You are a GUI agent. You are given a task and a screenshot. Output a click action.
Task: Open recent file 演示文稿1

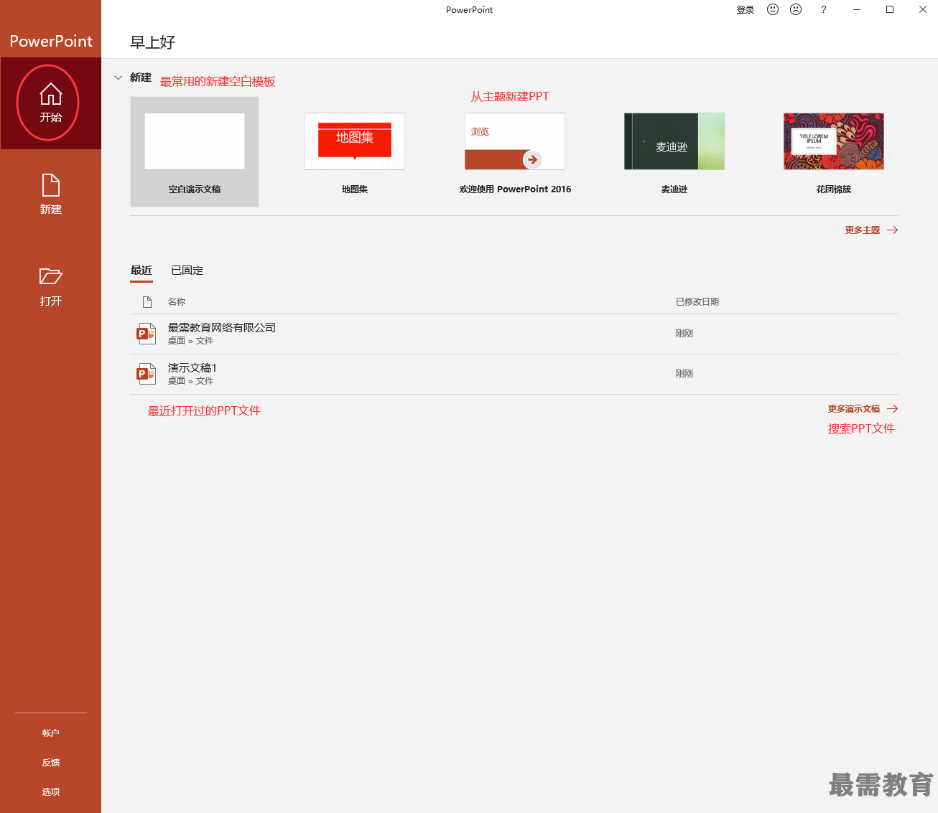tap(514, 374)
